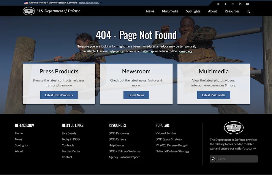Click the LinkedIn icon in header

click(240, 4)
